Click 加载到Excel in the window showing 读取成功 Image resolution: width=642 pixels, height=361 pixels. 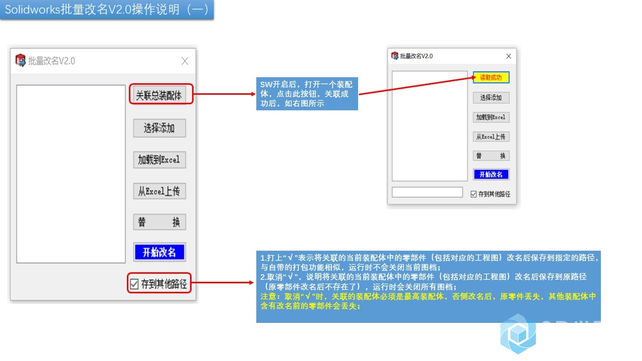pyautogui.click(x=491, y=117)
